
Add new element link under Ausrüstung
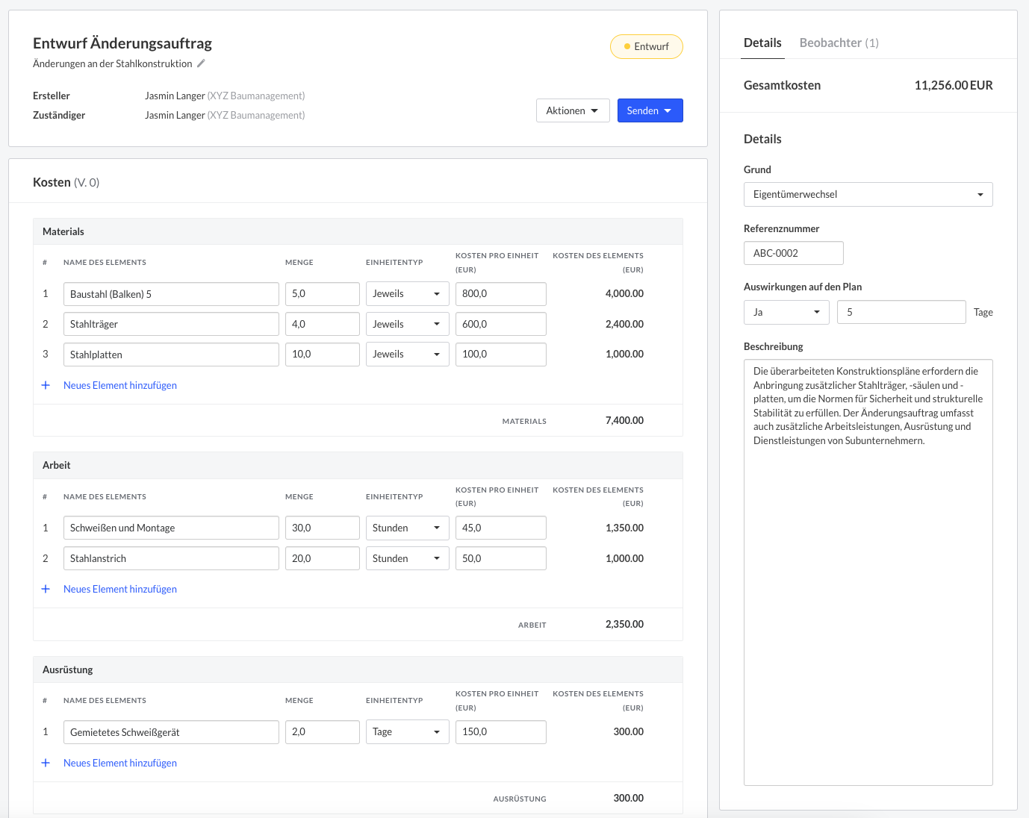point(120,763)
